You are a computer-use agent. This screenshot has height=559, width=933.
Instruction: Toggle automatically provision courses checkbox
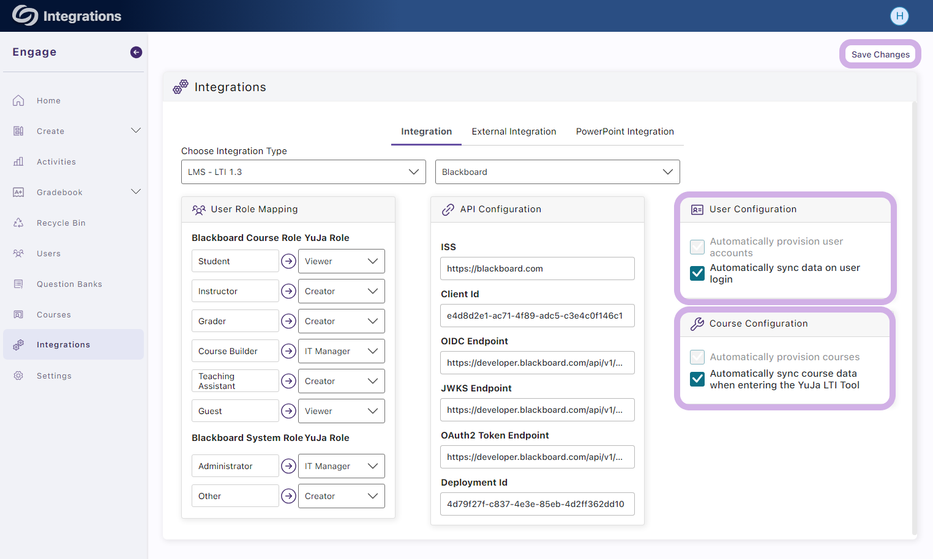(x=697, y=357)
